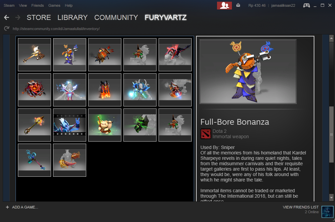Select the golden red shoulder armor item
The image size is (335, 222).
(70, 160)
